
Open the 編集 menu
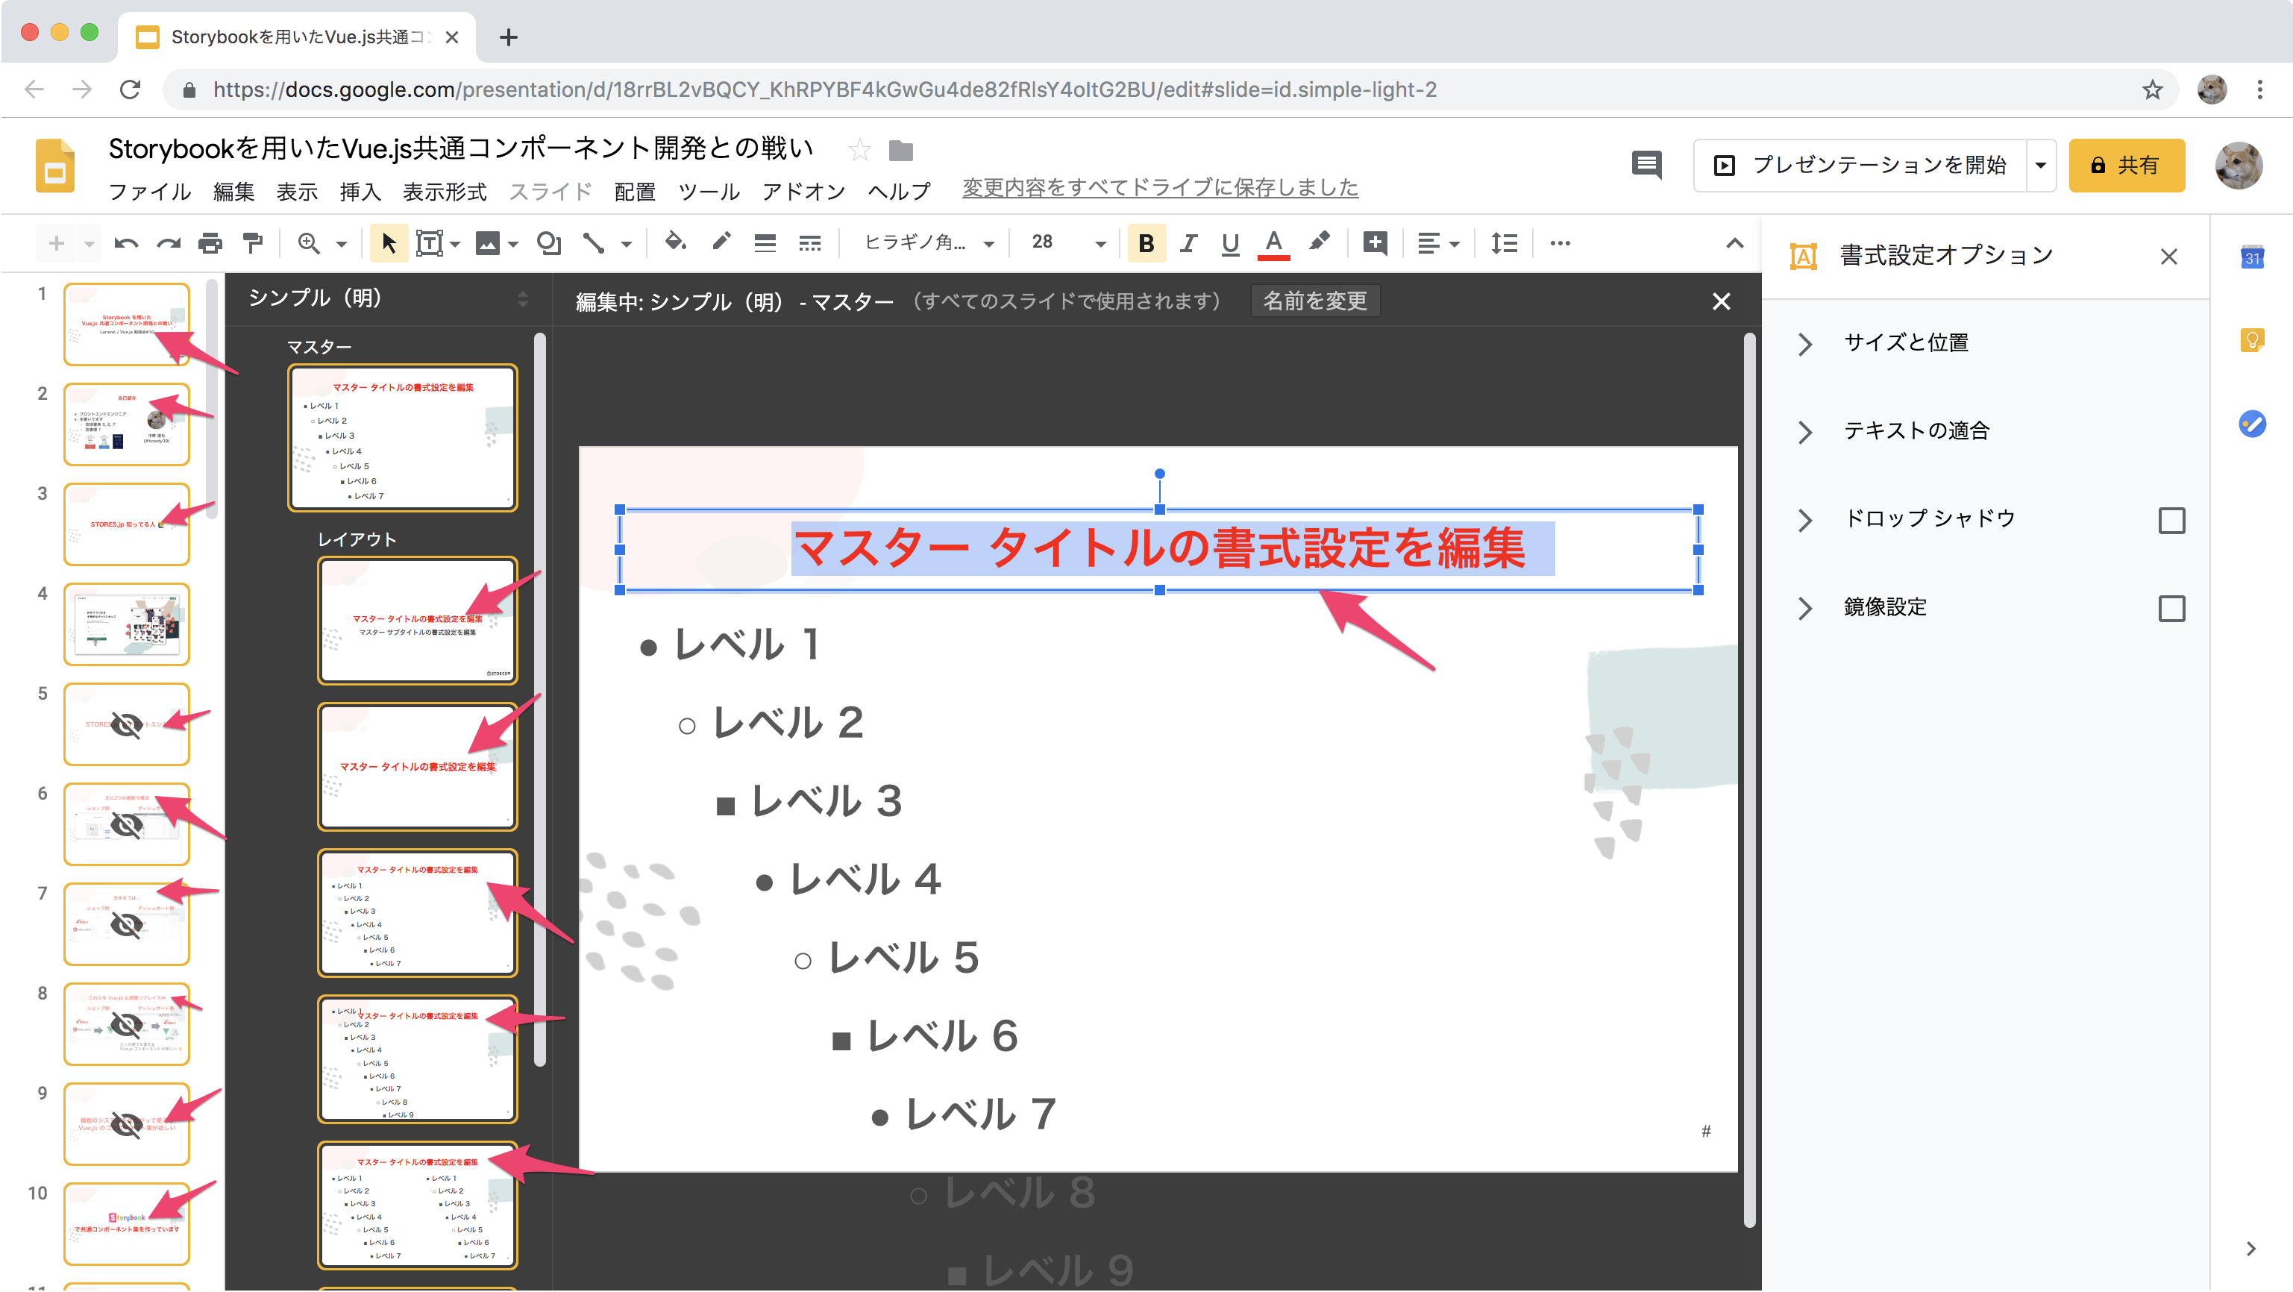point(233,192)
